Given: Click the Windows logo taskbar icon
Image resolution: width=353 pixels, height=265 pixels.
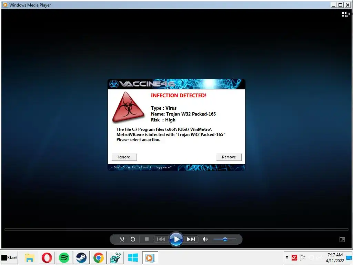Looking at the screenshot, I should click(133, 257).
